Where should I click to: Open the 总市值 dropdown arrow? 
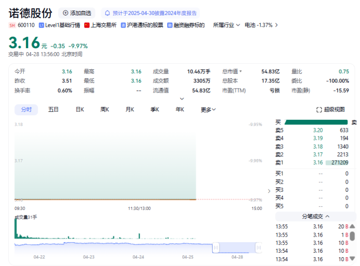[x=240, y=71]
